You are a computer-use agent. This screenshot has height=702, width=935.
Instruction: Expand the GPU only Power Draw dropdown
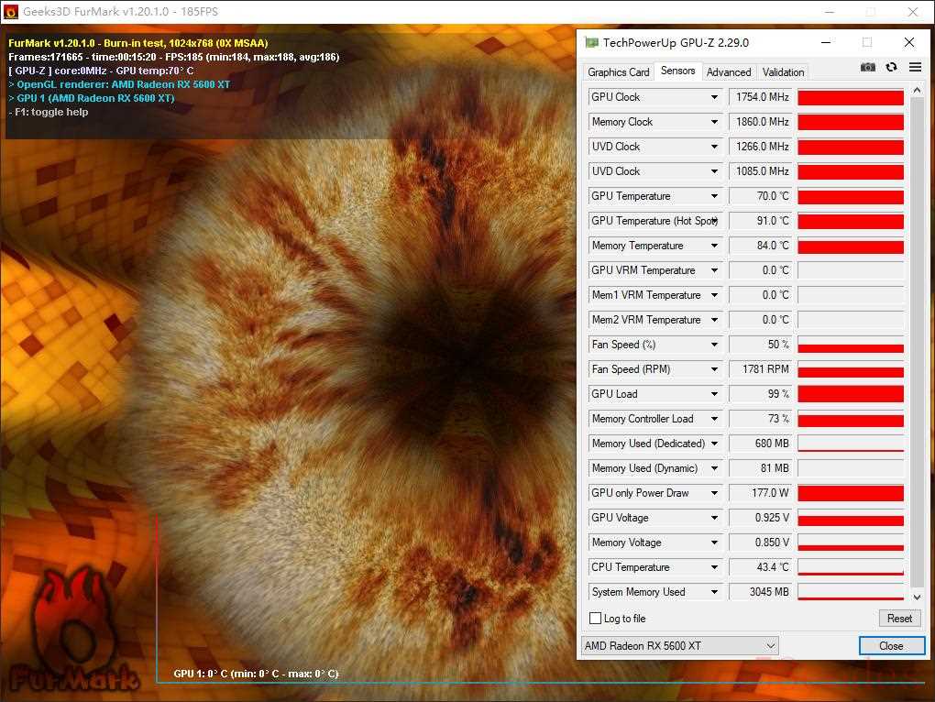pyautogui.click(x=714, y=493)
